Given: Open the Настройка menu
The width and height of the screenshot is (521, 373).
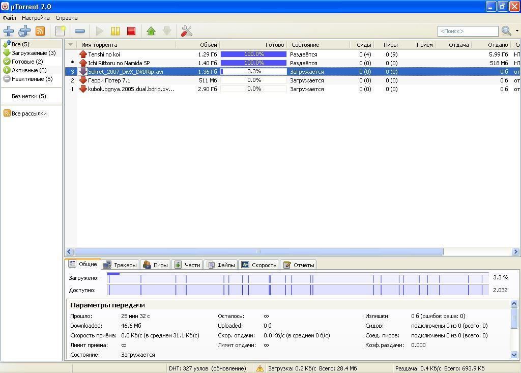Looking at the screenshot, I should click(x=36, y=18).
